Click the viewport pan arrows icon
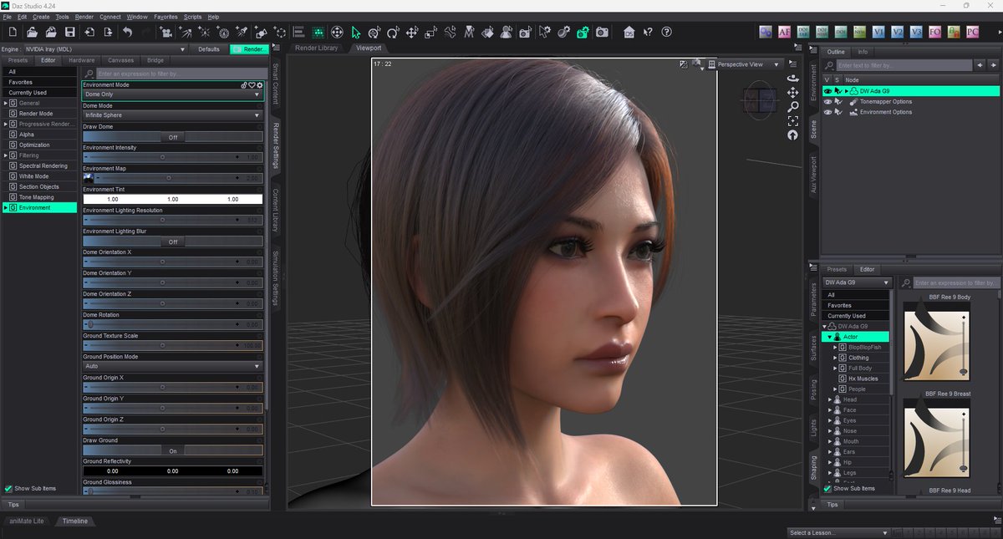 click(x=792, y=93)
